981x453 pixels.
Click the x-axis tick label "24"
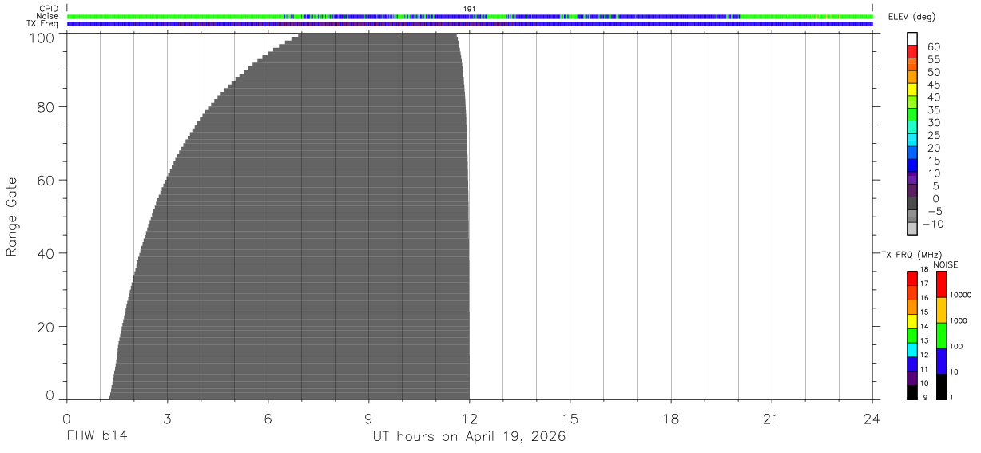point(872,419)
